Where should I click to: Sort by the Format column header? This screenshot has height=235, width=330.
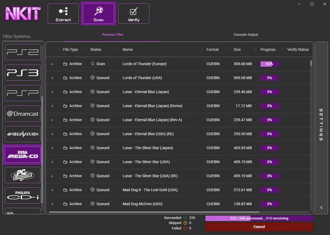[212, 49]
